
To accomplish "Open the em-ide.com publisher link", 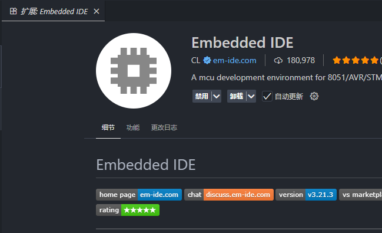I will pos(235,60).
